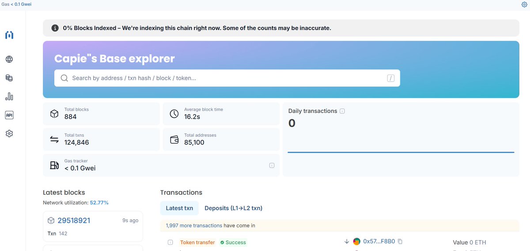Switch to Deposits (L1→L2 txn) tab

pyautogui.click(x=234, y=208)
